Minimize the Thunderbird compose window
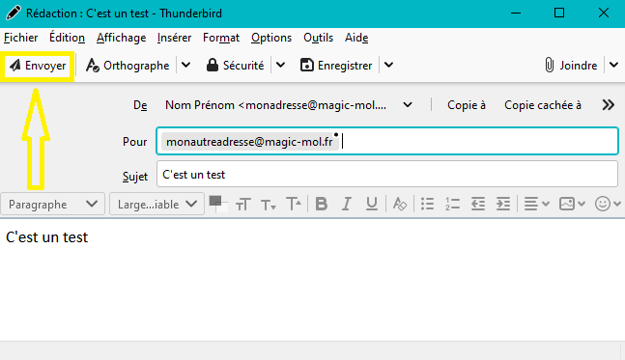 coord(516,14)
